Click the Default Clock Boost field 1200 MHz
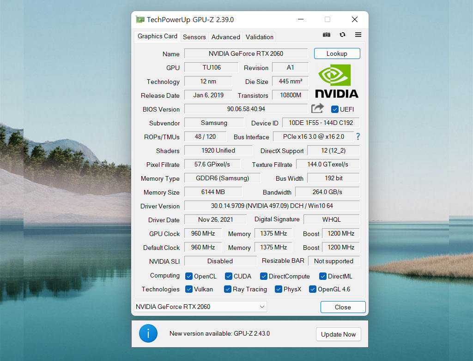 341,247
